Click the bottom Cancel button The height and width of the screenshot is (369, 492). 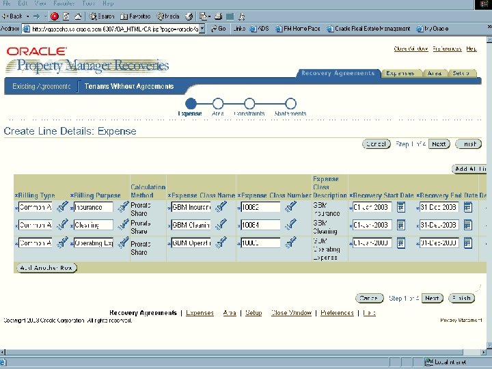(x=369, y=298)
